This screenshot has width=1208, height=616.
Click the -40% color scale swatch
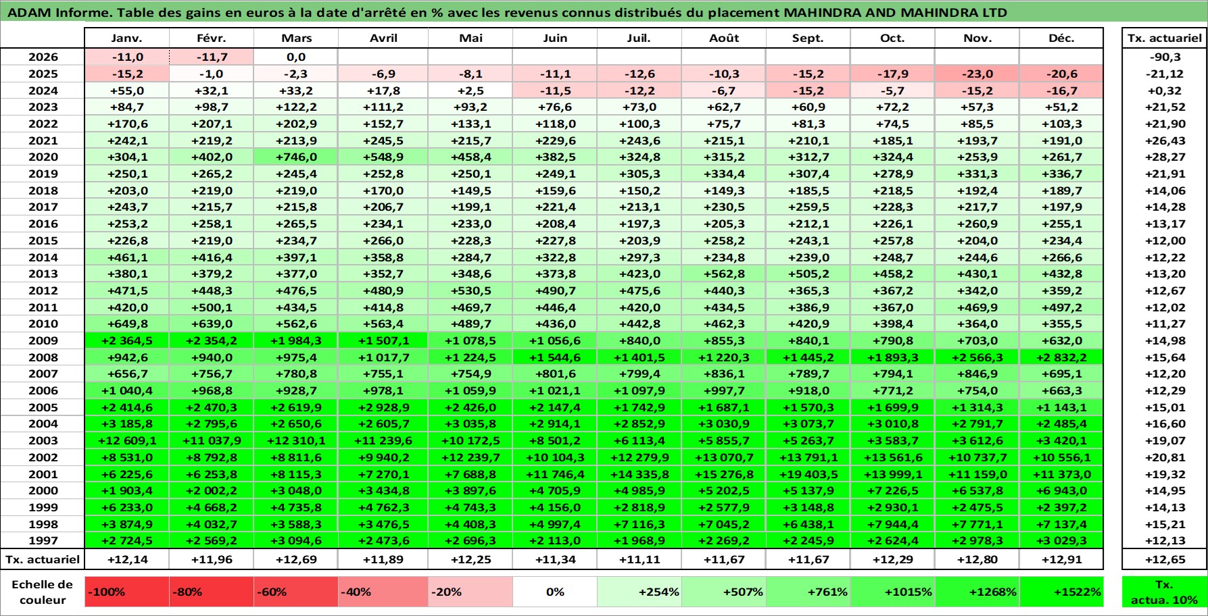pyautogui.click(x=383, y=592)
